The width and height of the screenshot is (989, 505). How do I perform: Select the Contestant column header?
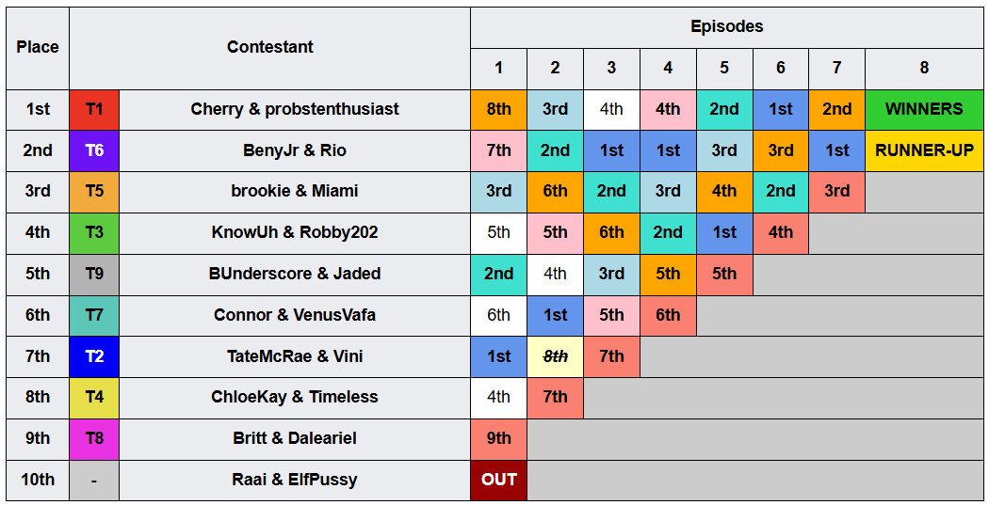[270, 48]
